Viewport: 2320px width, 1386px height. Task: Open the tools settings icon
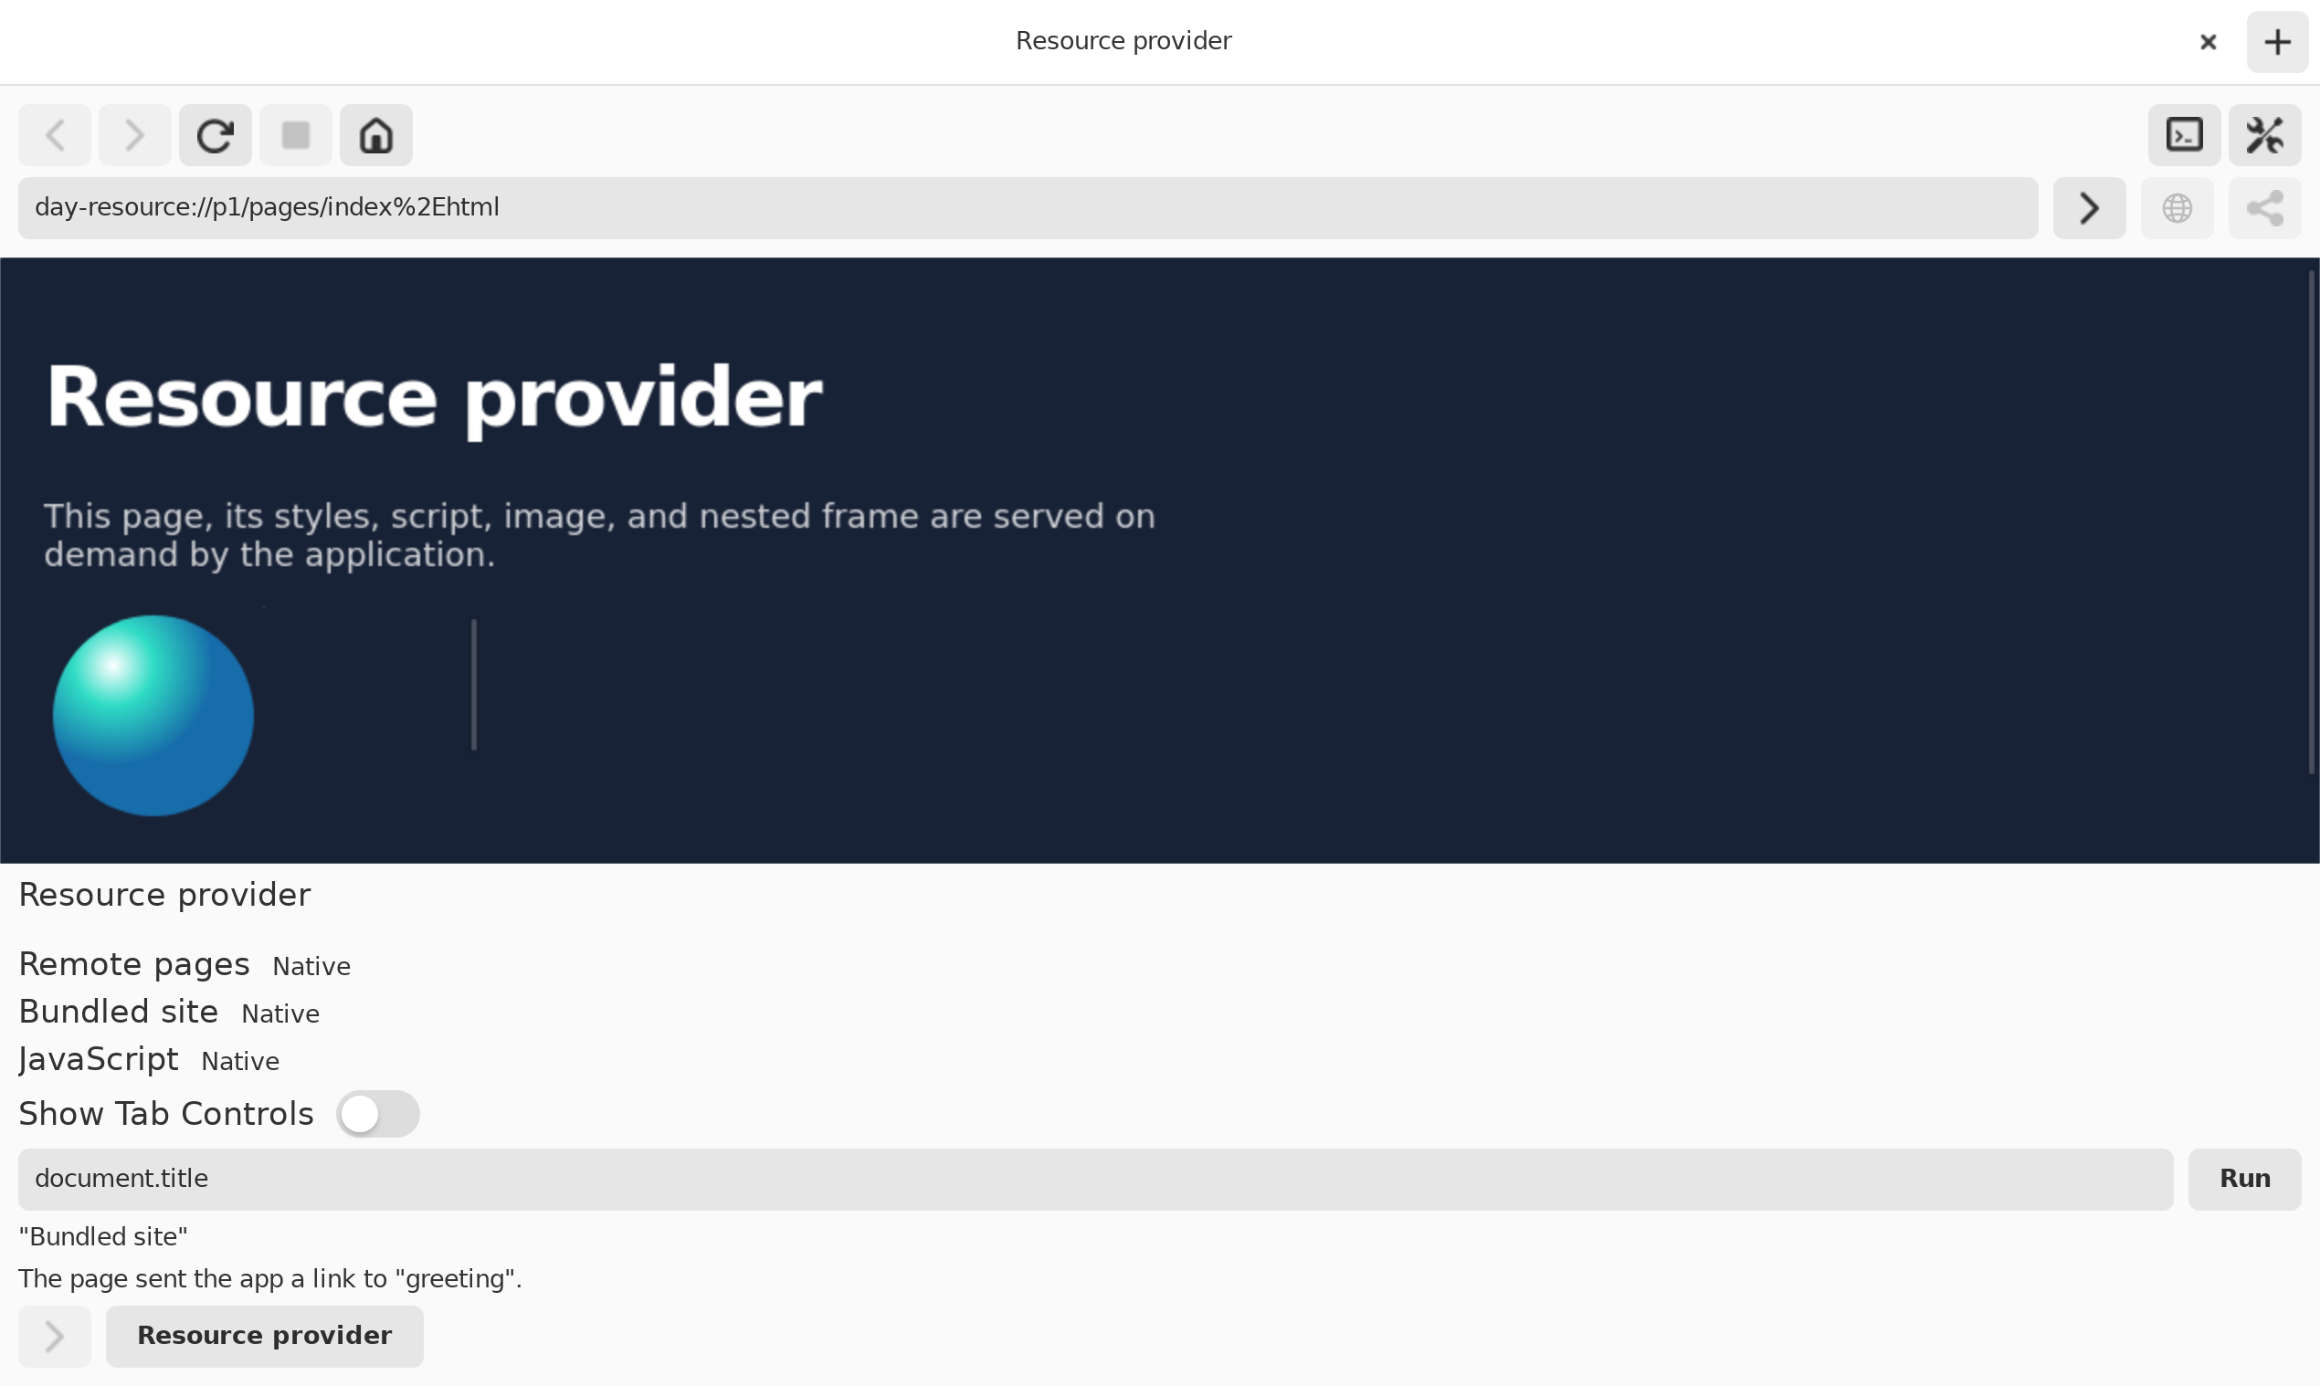click(x=2265, y=135)
